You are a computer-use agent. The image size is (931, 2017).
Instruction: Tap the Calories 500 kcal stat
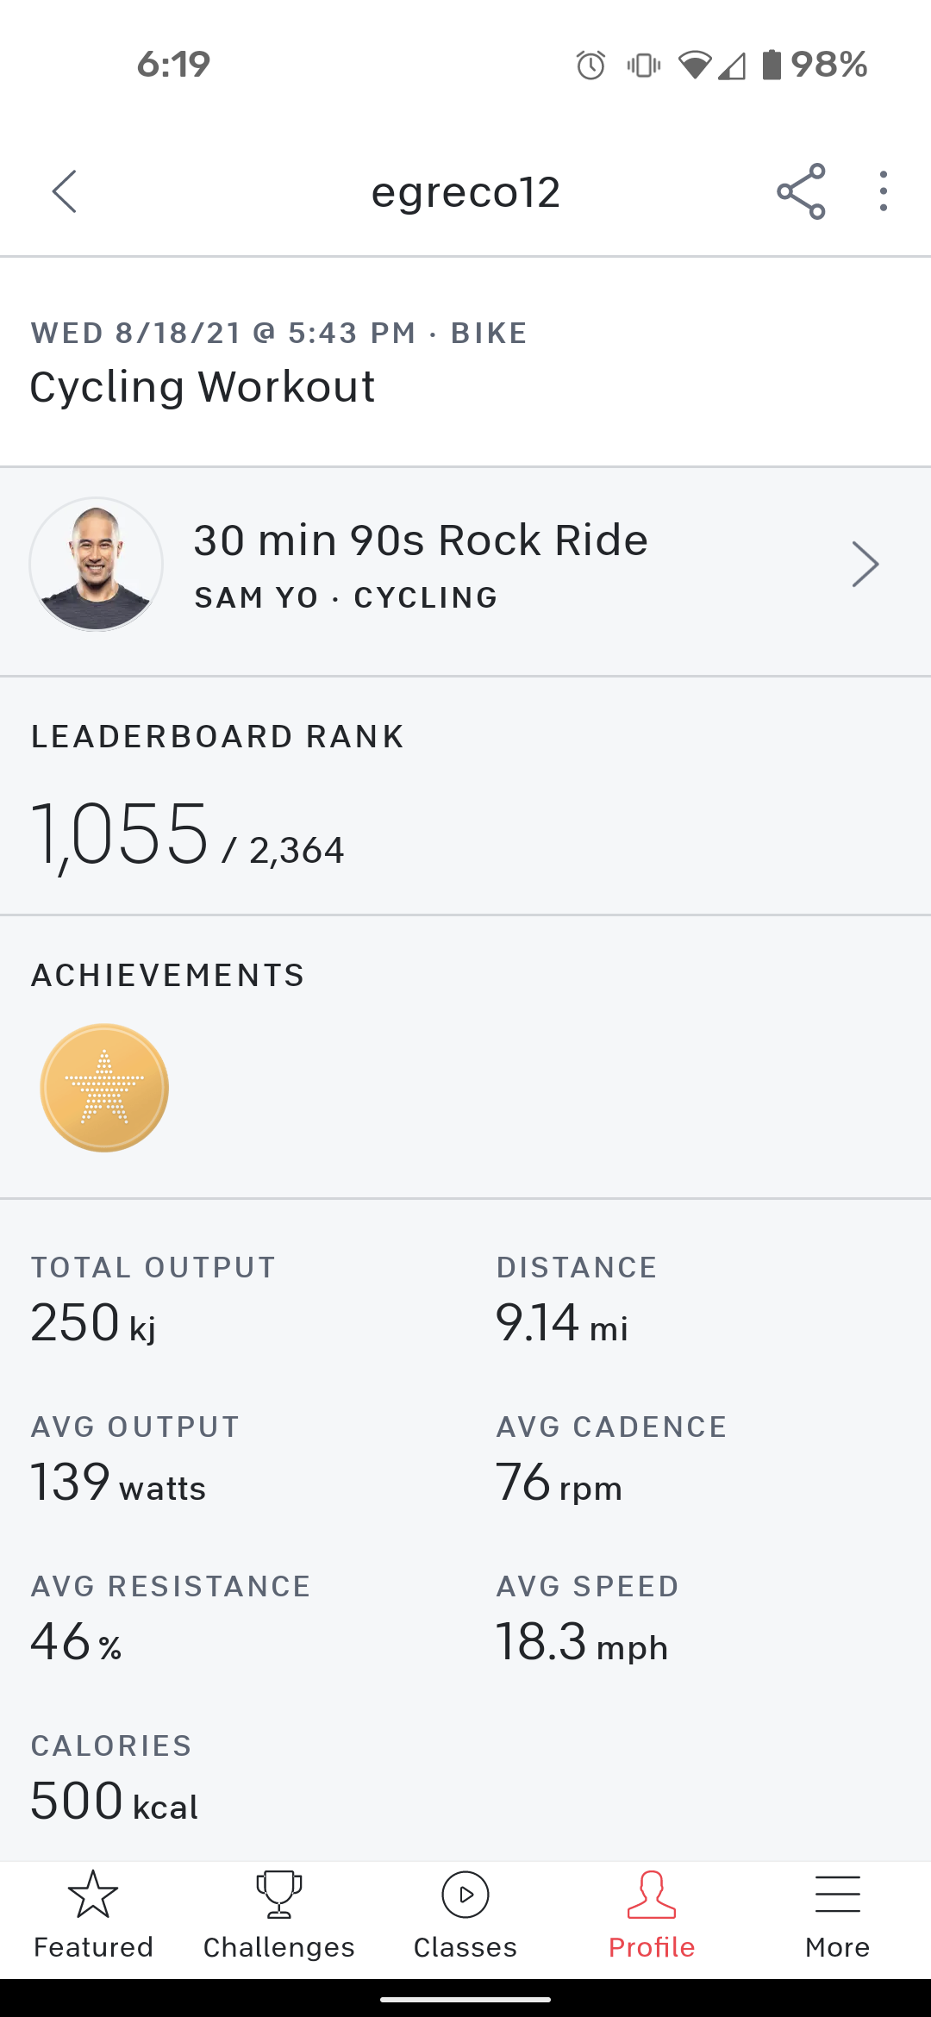[114, 1801]
